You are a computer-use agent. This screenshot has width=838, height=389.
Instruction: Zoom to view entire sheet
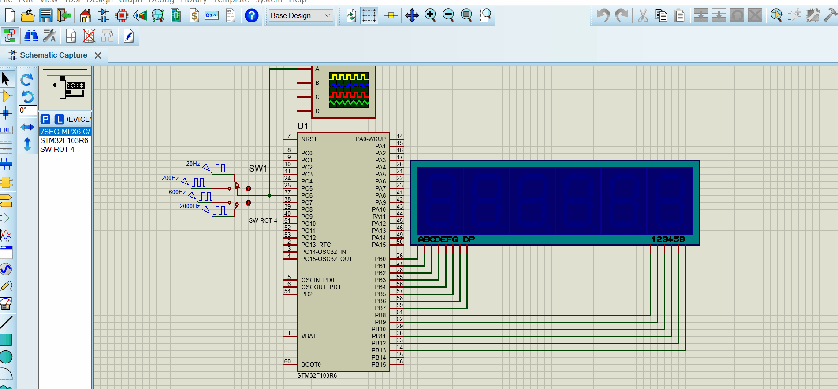[466, 15]
